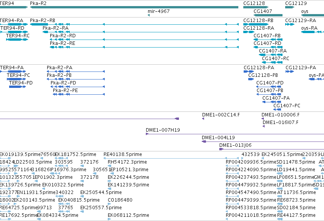Select CG1407-RD transcript label
324x221 pixels.
point(267,43)
